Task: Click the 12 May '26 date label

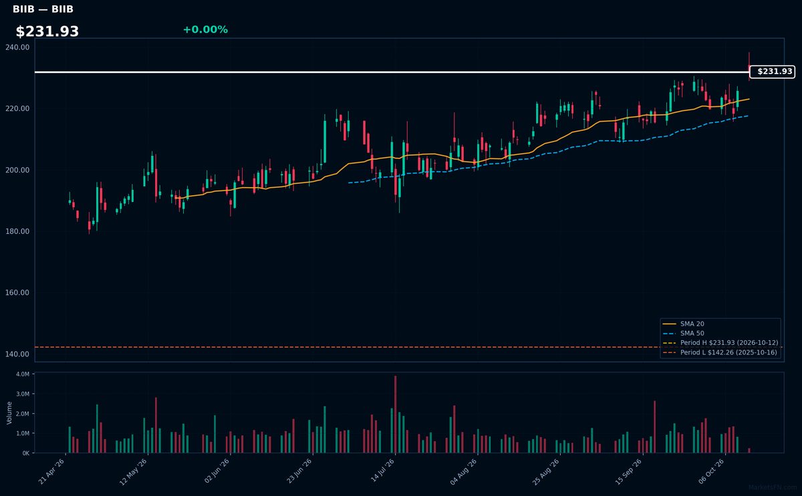Action: click(x=134, y=473)
